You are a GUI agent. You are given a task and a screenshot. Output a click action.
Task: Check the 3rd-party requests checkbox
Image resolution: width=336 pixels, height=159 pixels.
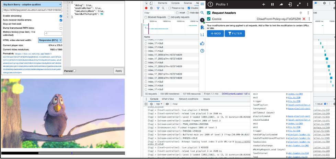pos(169,17)
